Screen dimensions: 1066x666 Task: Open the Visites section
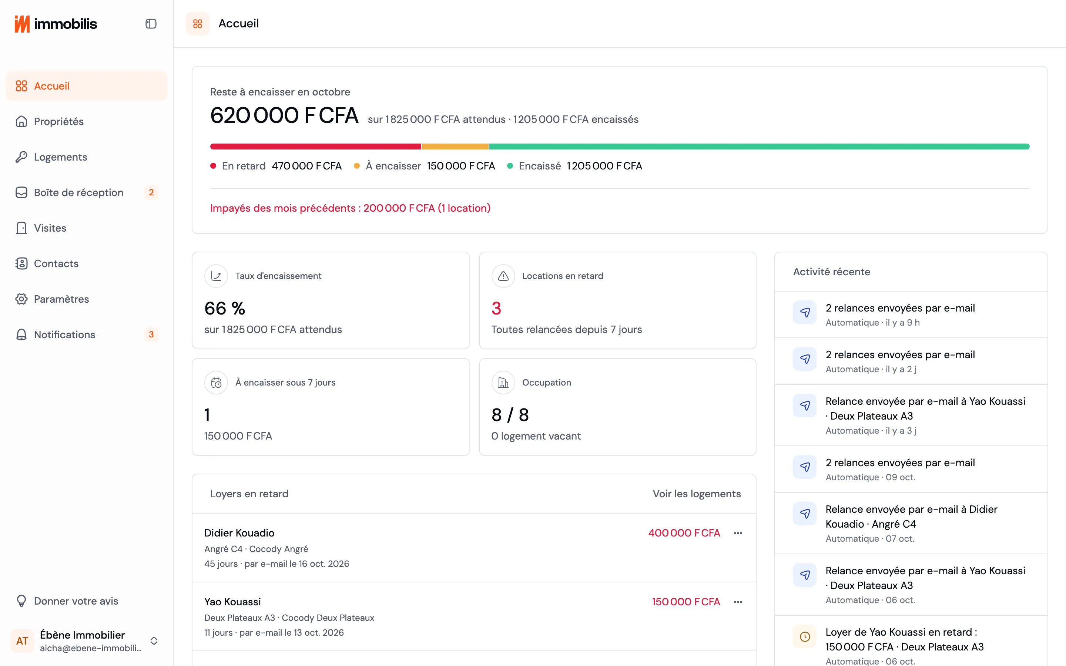pos(86,228)
